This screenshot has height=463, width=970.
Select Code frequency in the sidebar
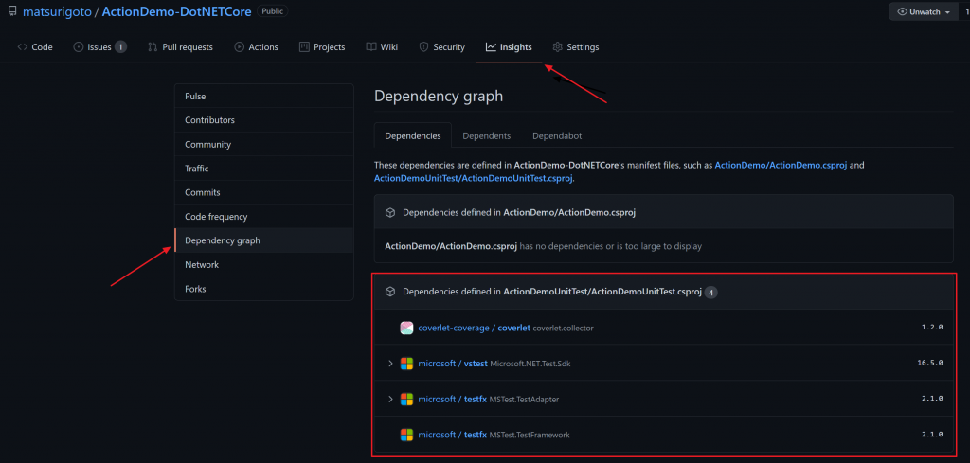(x=264, y=217)
